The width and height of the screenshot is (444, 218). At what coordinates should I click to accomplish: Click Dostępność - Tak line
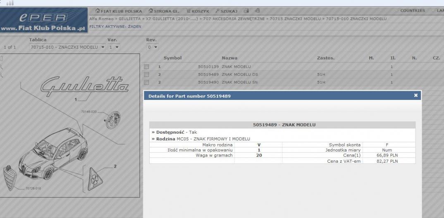coord(174,132)
